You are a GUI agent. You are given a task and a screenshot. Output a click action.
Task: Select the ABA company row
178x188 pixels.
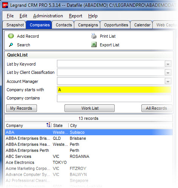click(89, 132)
